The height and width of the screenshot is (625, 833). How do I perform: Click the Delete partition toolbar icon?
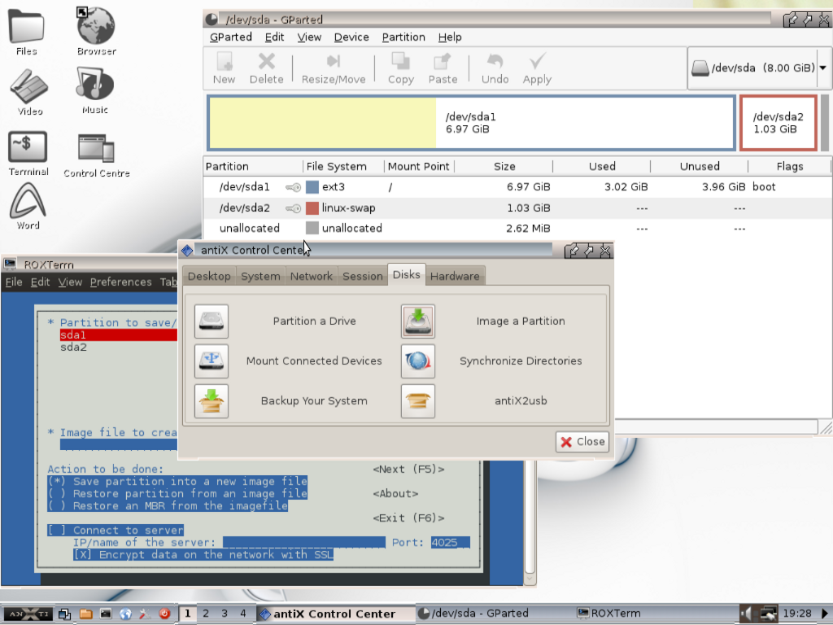coord(266,68)
